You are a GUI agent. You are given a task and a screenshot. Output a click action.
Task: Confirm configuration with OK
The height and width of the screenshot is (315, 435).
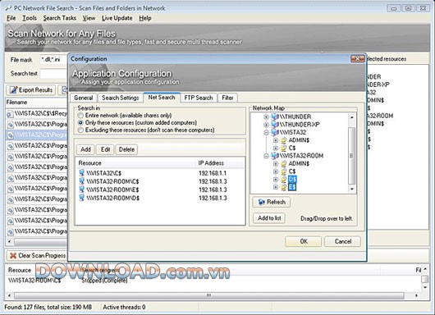304,241
